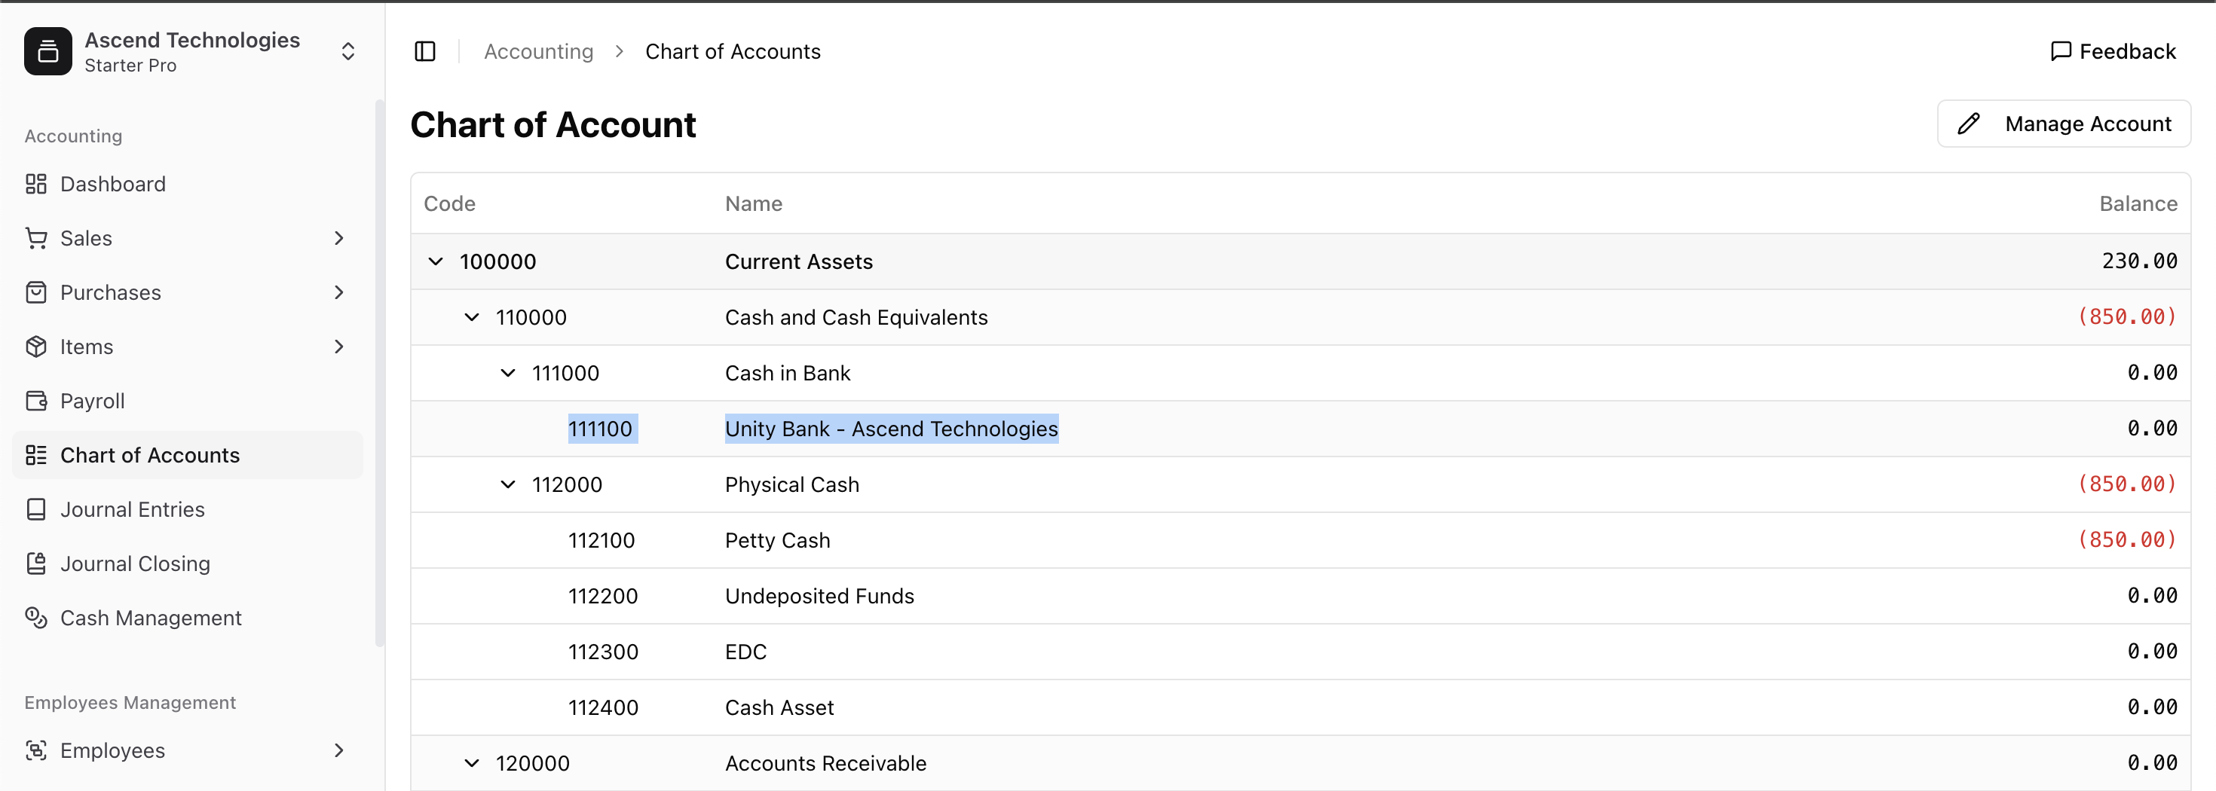Click the Purchases bag icon
2216x791 pixels.
36,292
